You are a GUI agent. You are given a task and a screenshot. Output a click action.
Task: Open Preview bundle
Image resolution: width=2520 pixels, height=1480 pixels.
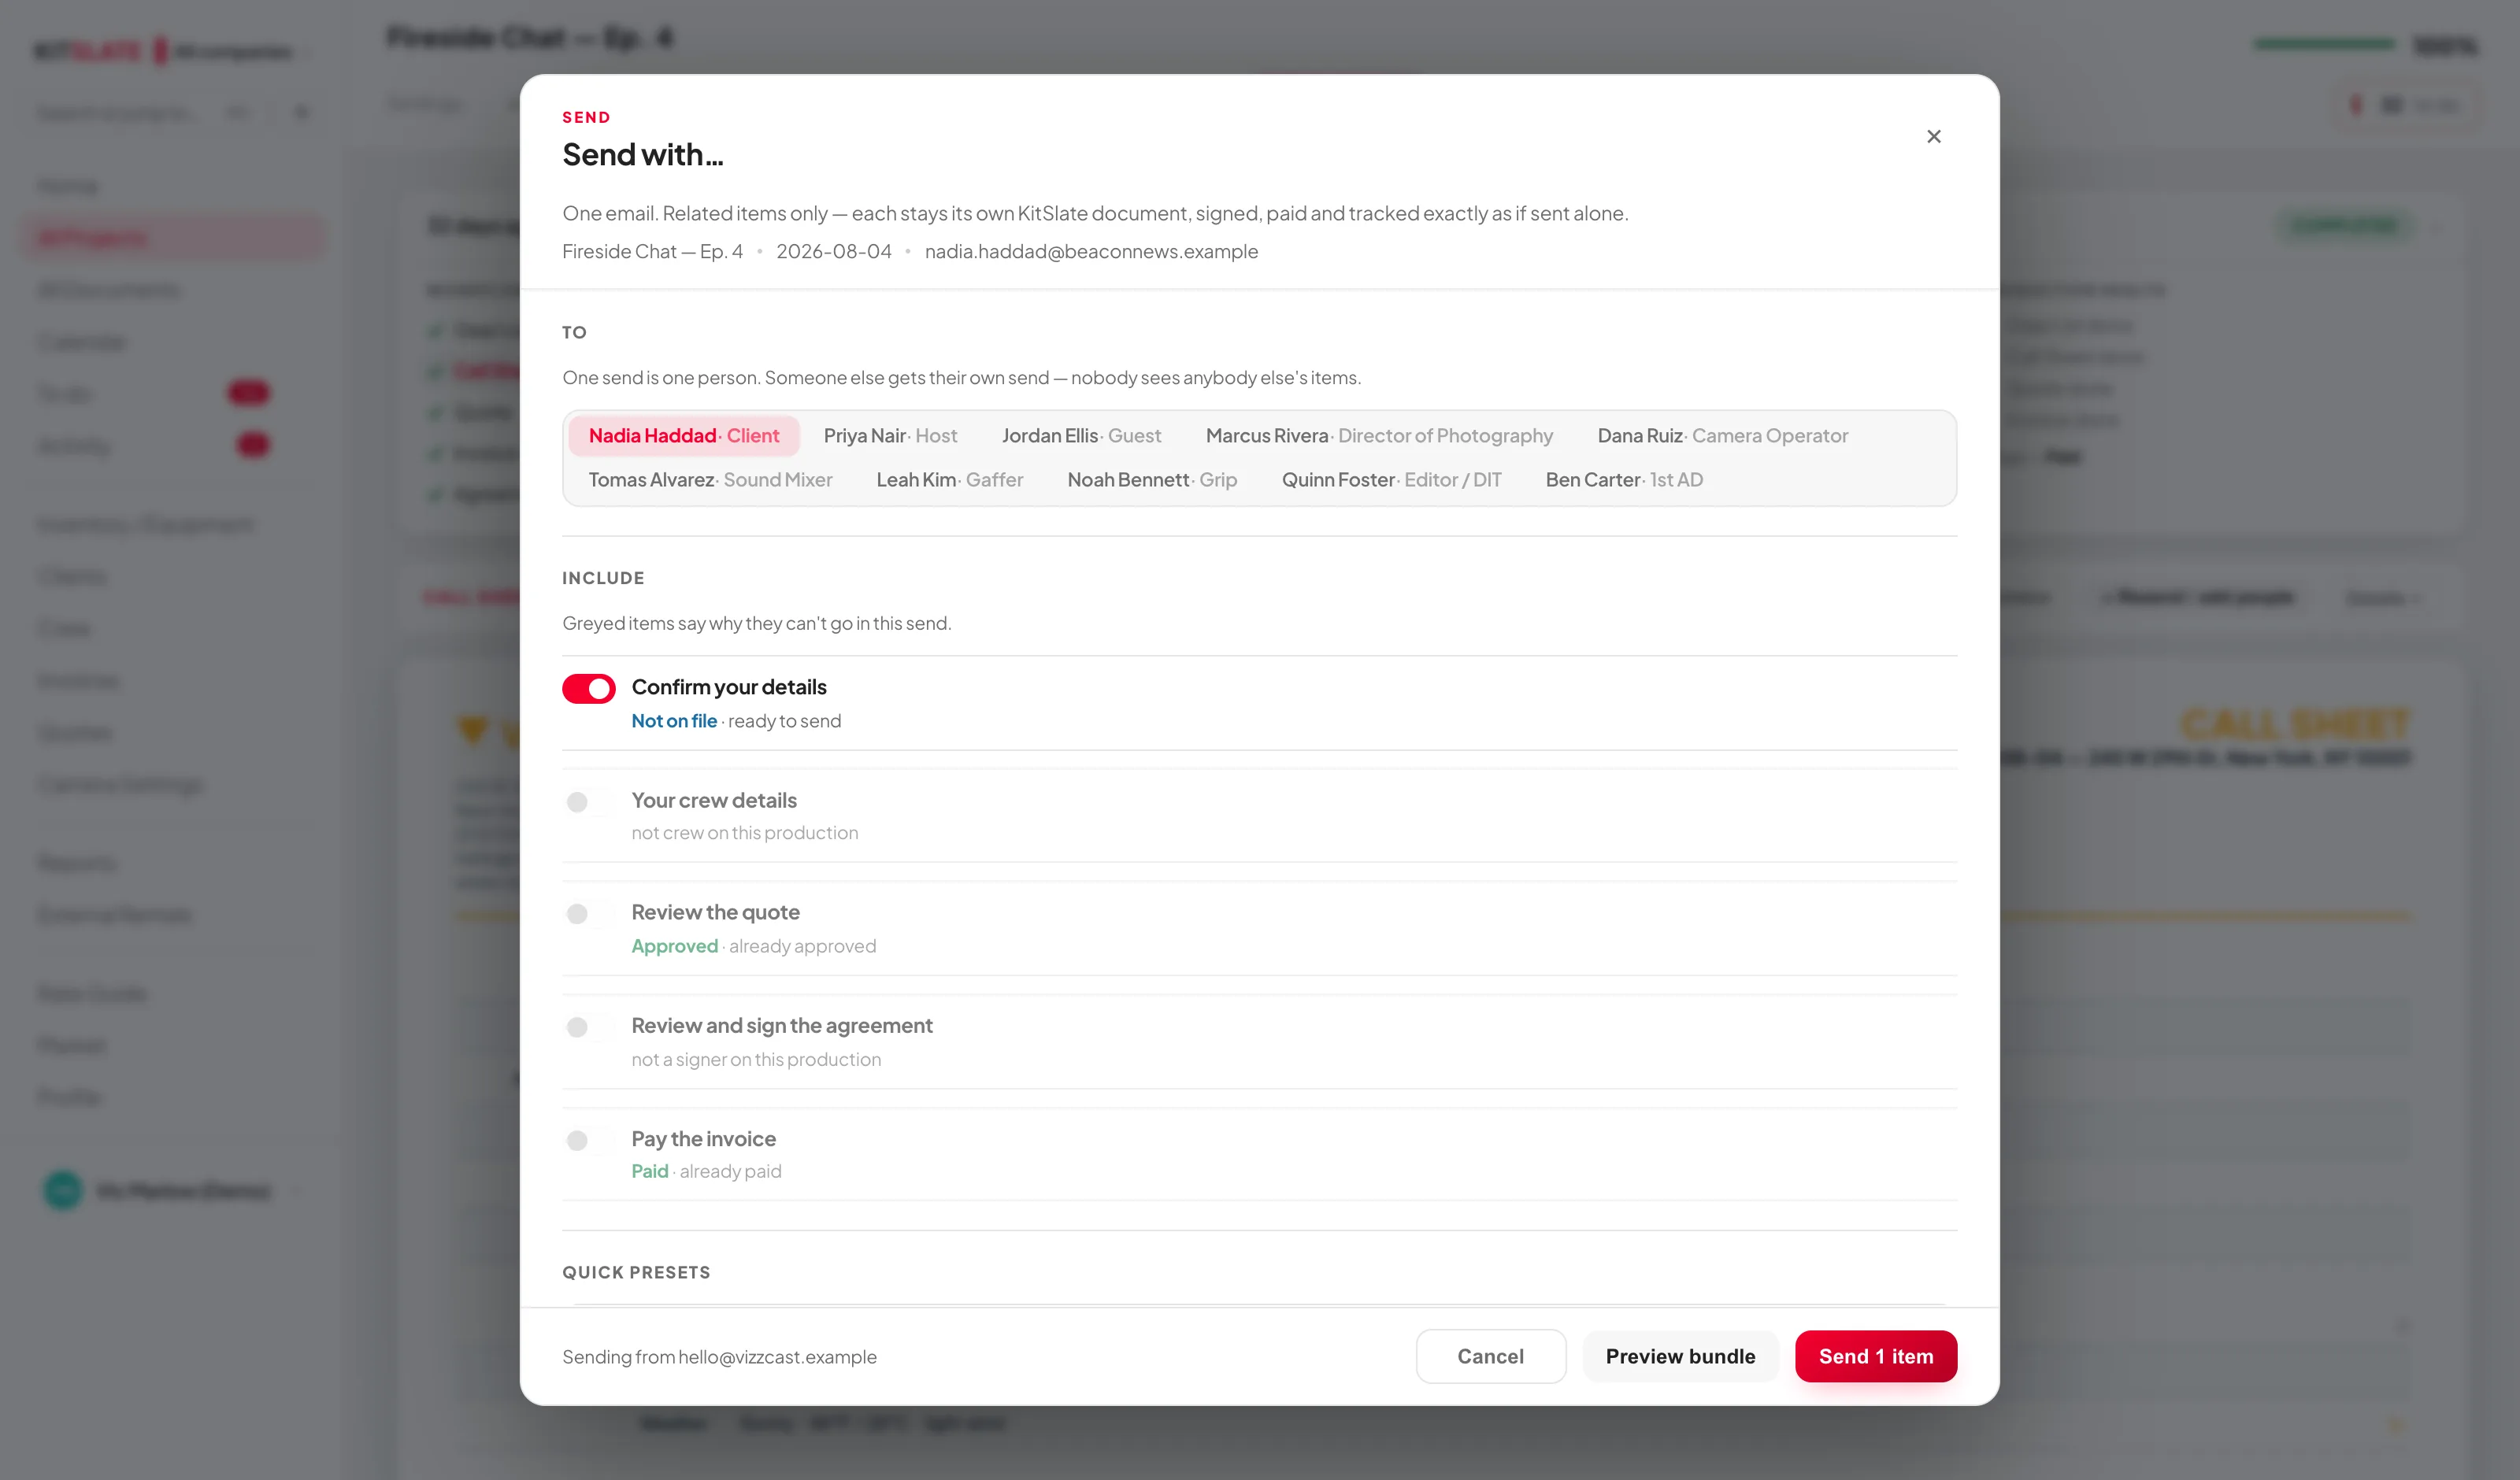coord(1680,1356)
